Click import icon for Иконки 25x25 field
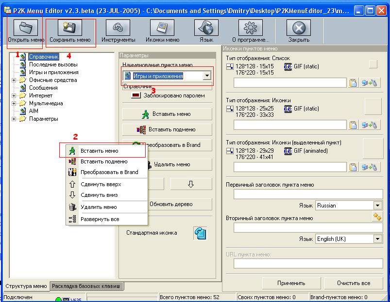390x302 pixels. point(370,125)
